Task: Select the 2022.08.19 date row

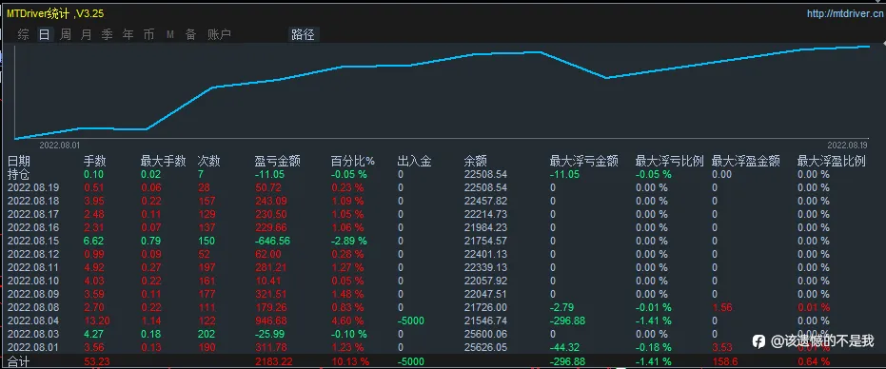Action: [x=33, y=187]
